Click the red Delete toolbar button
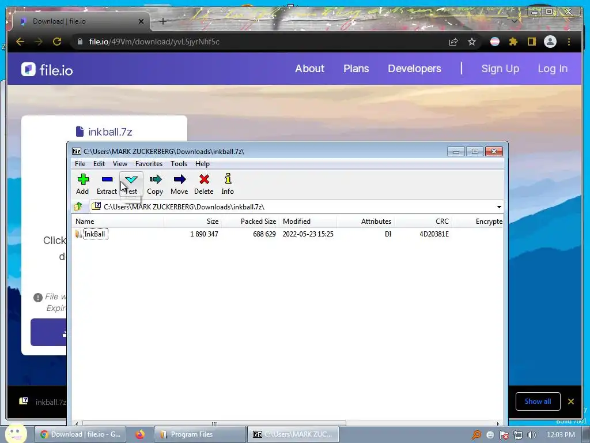 point(203,184)
